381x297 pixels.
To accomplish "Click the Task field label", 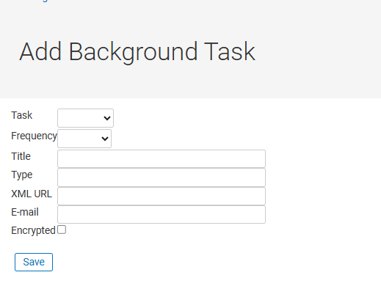I will click(22, 115).
